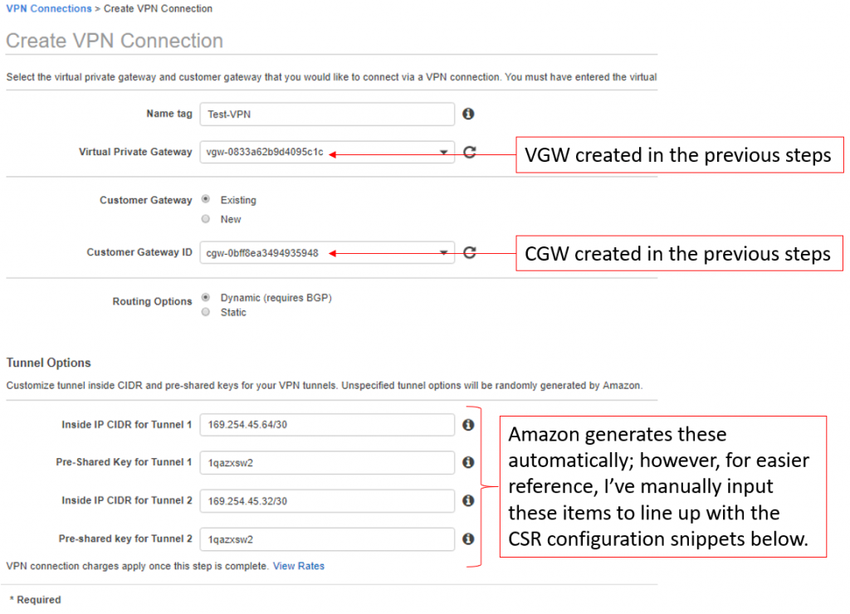Go to VPN Connections breadcrumb

[x=49, y=8]
